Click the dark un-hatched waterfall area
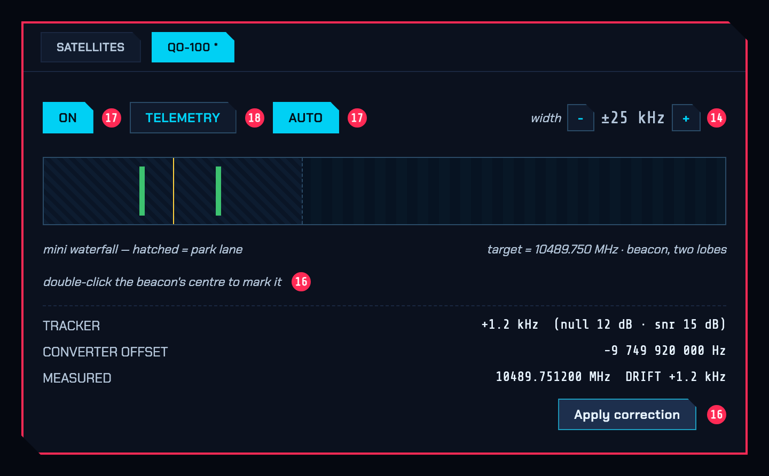 pyautogui.click(x=514, y=191)
